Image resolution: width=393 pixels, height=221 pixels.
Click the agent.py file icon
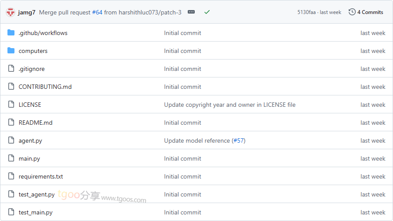(x=11, y=140)
